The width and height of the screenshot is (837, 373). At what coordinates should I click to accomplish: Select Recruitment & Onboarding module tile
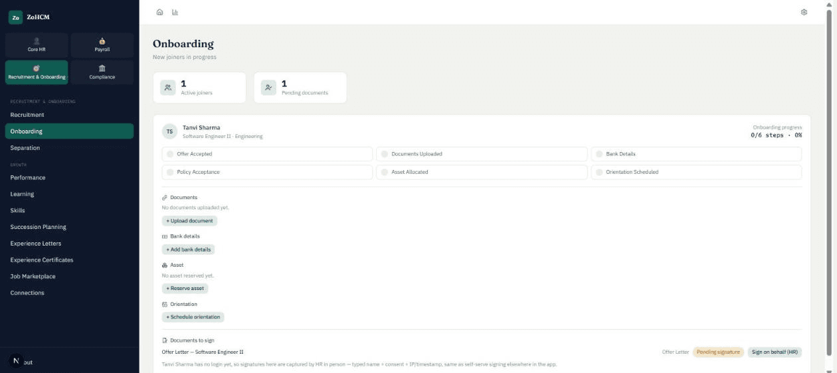pyautogui.click(x=37, y=72)
